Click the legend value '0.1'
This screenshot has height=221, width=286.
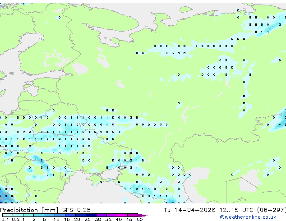coord(5,219)
